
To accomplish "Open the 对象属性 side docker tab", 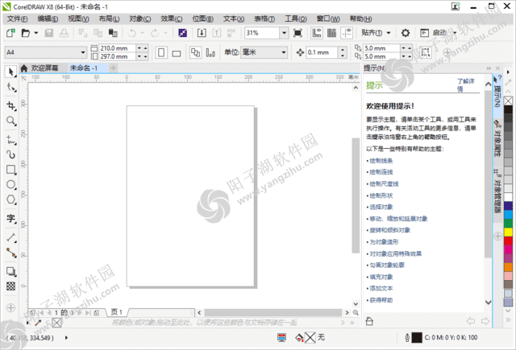I will tap(497, 139).
